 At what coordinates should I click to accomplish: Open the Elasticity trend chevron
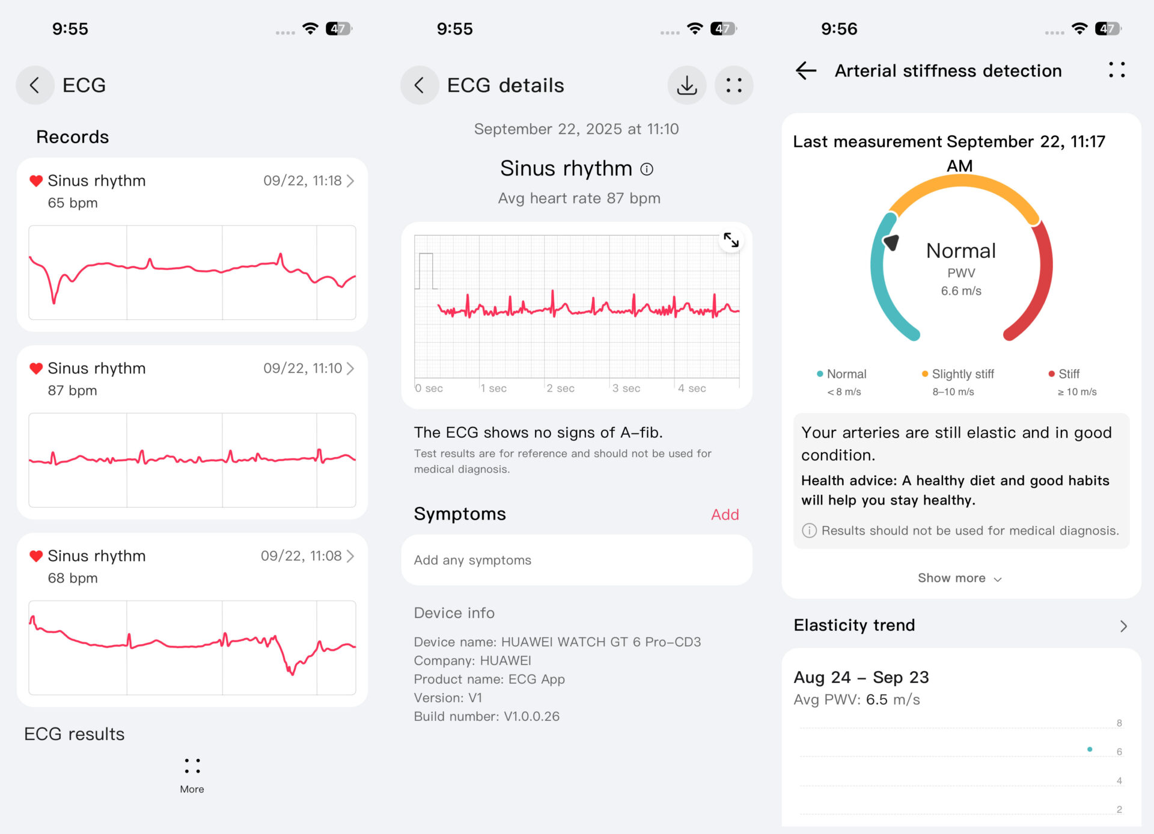[x=1123, y=626]
